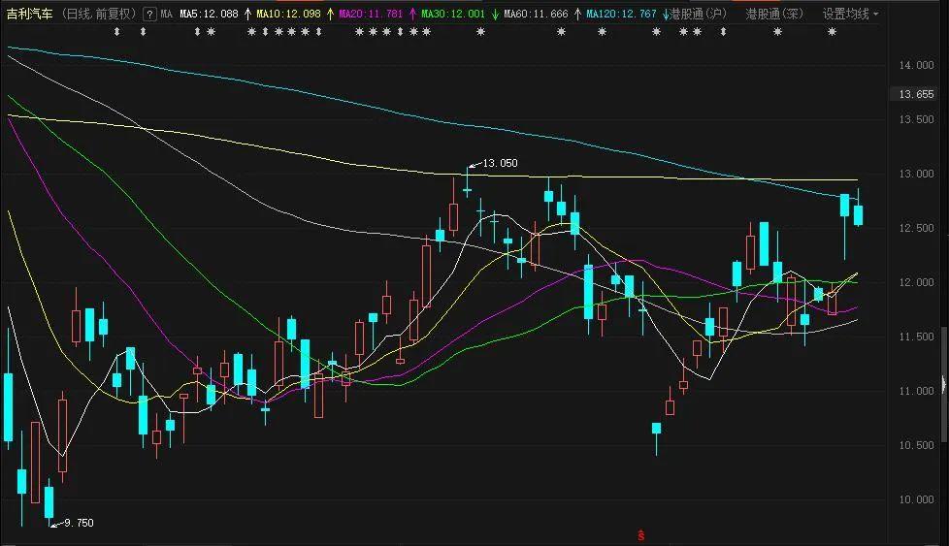Click the yellow up arrow after MA10
Image resolution: width=949 pixels, height=546 pixels.
pyautogui.click(x=330, y=14)
